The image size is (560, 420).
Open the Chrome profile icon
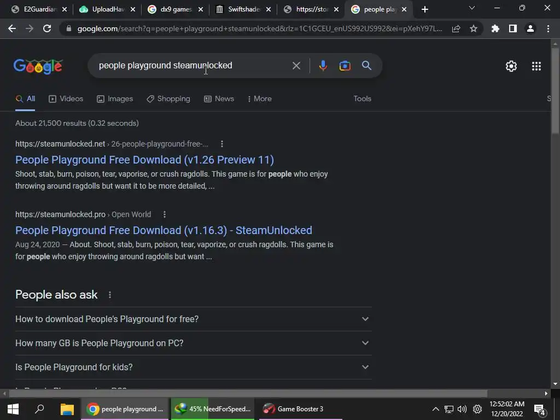point(530,28)
